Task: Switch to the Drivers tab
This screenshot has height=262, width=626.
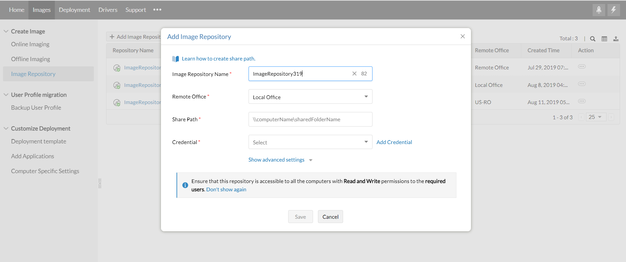Action: (108, 10)
